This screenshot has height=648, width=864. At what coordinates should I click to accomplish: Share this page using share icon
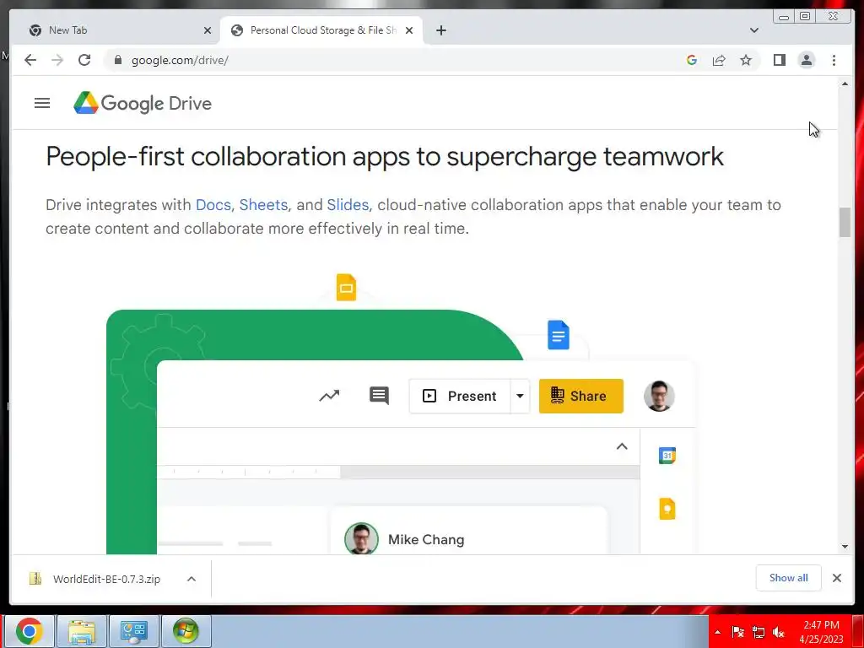pos(719,60)
